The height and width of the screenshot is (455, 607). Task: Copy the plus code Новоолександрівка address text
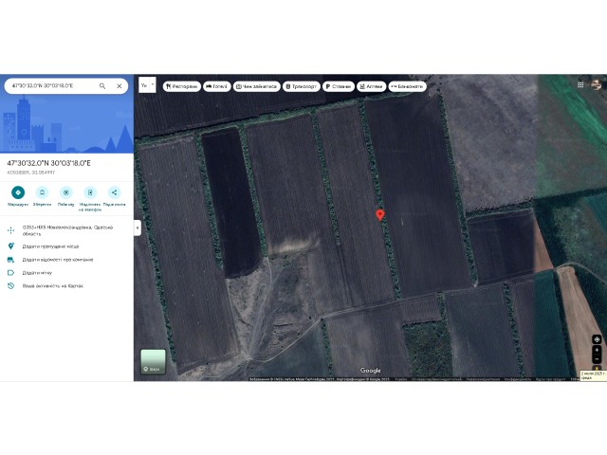(x=67, y=230)
